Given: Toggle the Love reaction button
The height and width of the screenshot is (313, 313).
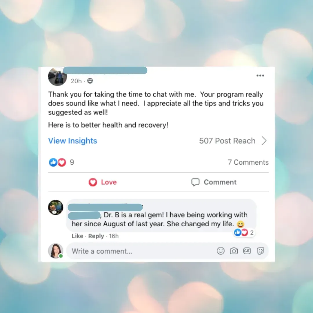Looking at the screenshot, I should (103, 182).
